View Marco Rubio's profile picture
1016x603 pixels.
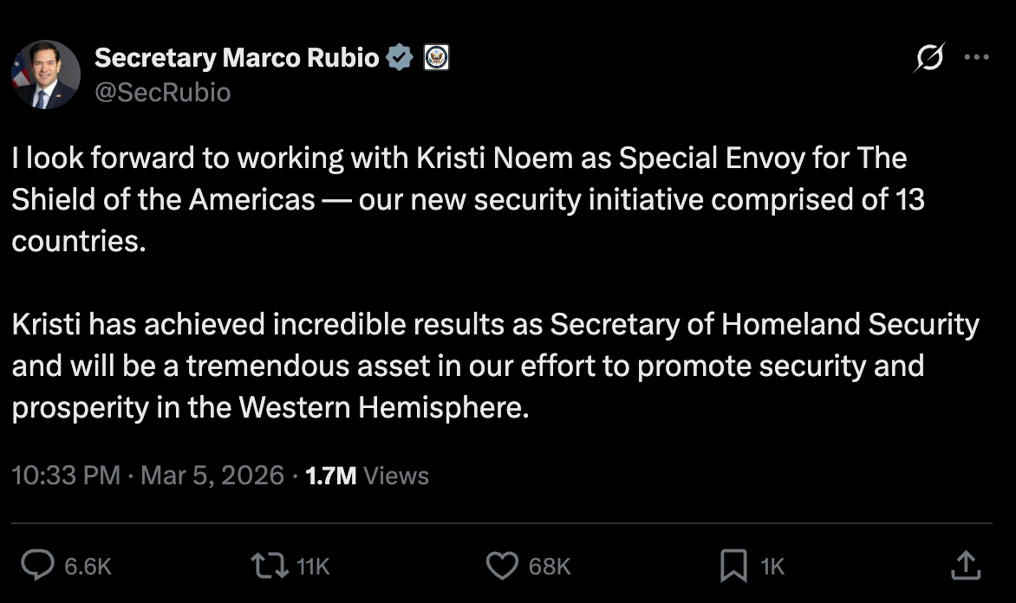pos(44,75)
